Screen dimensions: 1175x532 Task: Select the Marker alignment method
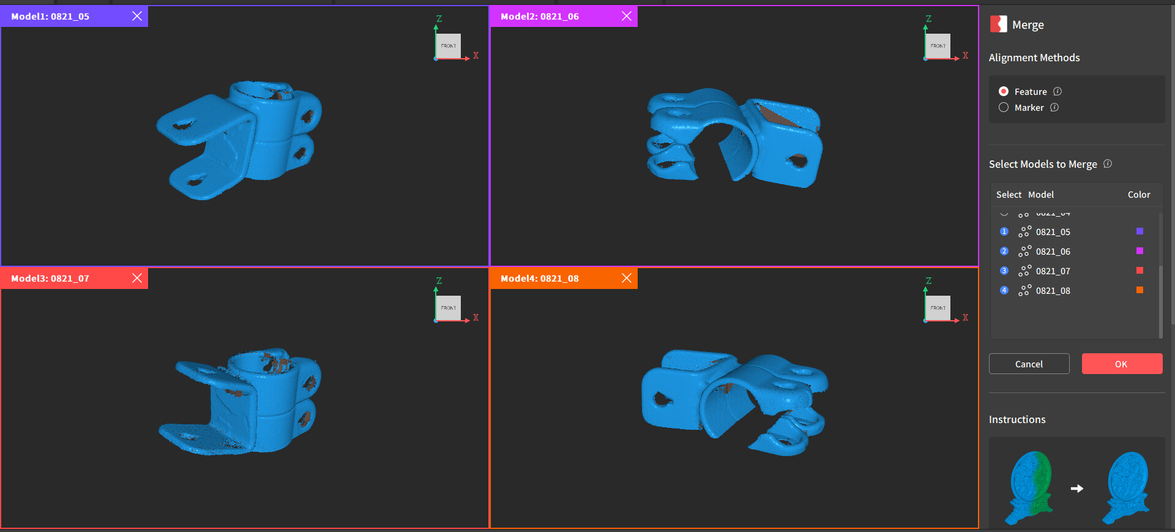(1004, 107)
